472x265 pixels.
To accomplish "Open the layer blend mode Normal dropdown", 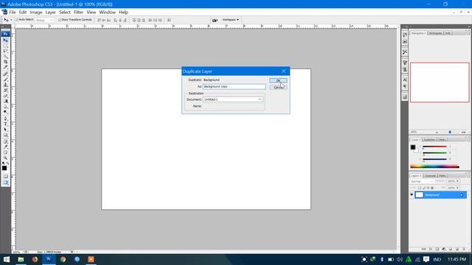I will 421,182.
